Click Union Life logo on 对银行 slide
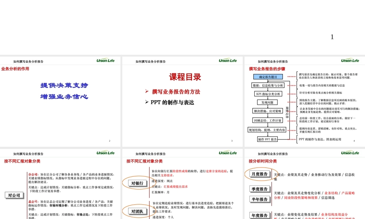The height and width of the screenshot is (219, 365). point(228,153)
